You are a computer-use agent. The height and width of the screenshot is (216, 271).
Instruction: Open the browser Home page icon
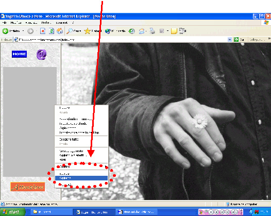pos(60,31)
